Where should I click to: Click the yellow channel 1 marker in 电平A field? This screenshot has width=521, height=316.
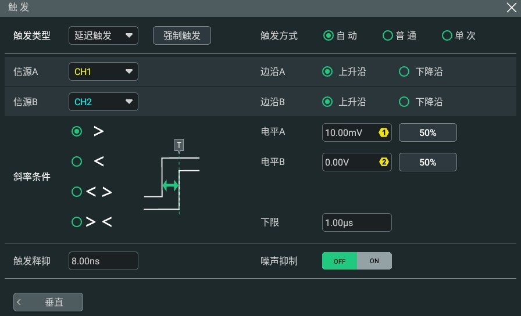click(383, 132)
